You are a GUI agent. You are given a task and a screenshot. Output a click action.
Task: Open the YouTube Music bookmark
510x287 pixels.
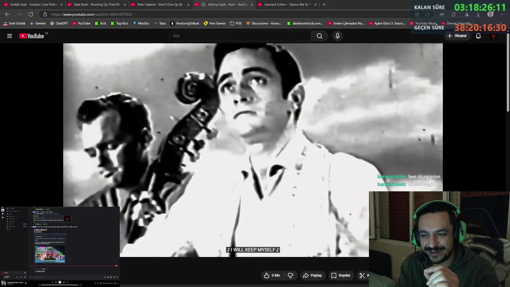point(424,24)
